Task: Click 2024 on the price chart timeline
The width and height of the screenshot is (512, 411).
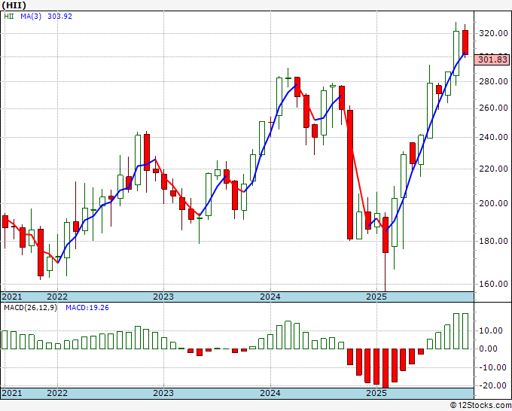Action: coord(270,297)
